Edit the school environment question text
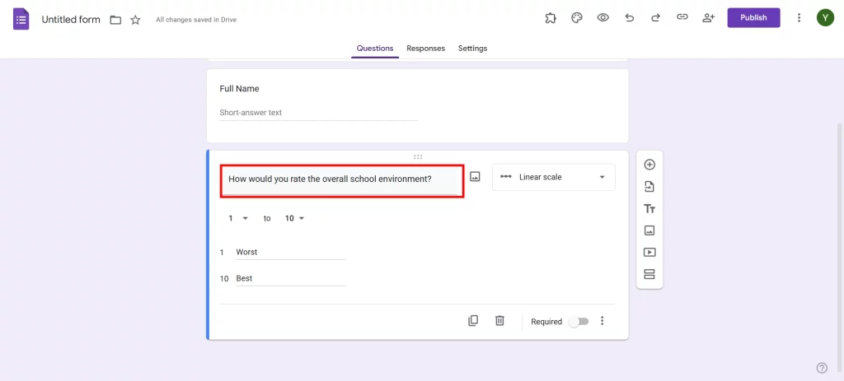Image resolution: width=844 pixels, height=381 pixels. pyautogui.click(x=342, y=180)
